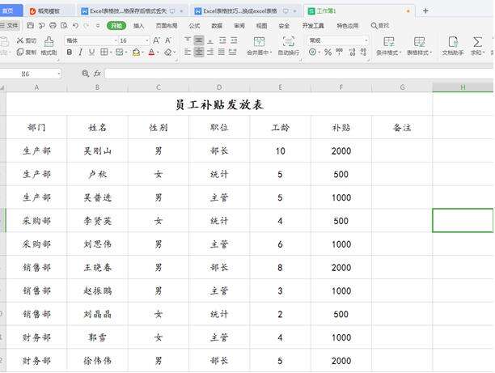Image resolution: width=495 pixels, height=373 pixels.
Task: Apply the red font color A
Action: pyautogui.click(x=151, y=52)
